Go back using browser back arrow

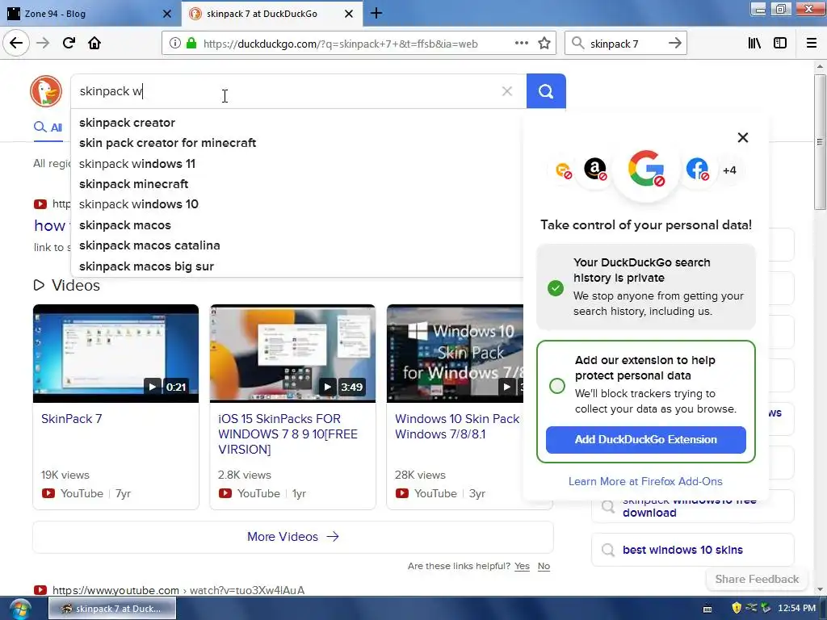[x=16, y=44]
